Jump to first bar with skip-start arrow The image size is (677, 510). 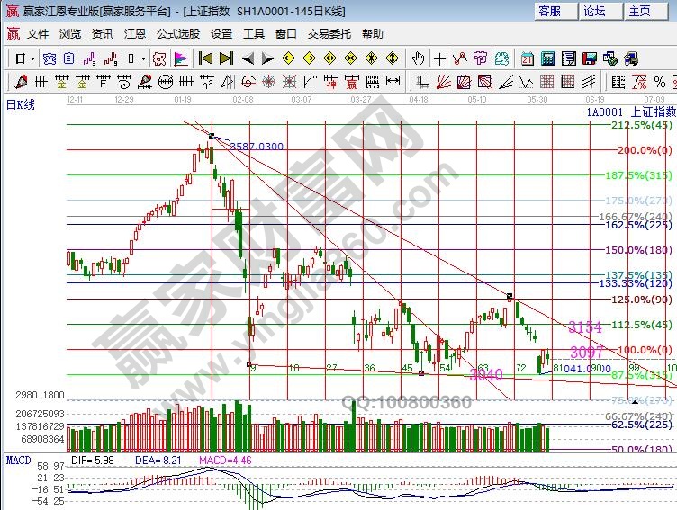(205, 58)
